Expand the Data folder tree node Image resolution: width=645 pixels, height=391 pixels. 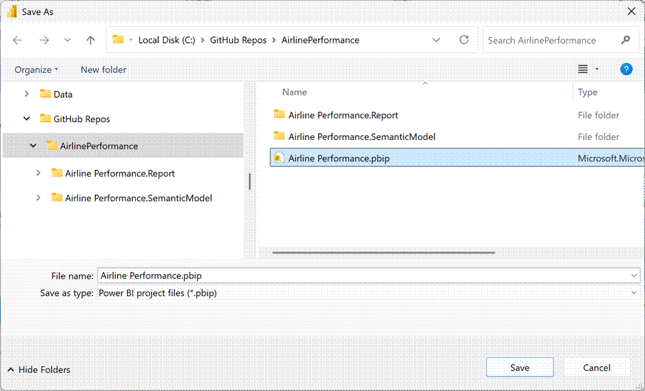[x=27, y=94]
